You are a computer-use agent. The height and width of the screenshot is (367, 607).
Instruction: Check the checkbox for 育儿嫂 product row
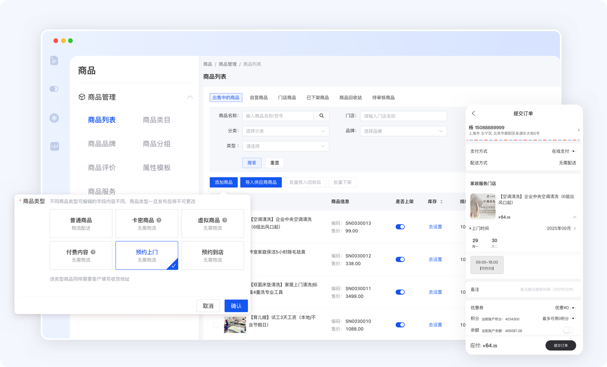(x=216, y=325)
